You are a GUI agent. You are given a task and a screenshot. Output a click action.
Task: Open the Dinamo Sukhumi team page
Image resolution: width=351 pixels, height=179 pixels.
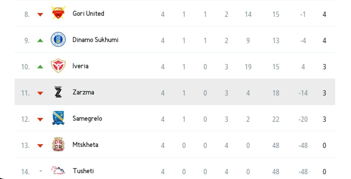[x=96, y=40]
